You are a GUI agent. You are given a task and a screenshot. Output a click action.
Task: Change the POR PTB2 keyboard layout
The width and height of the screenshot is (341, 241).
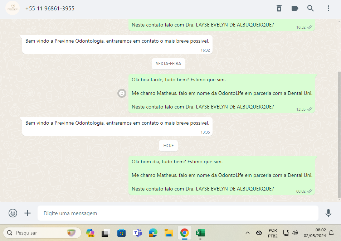coord(273,233)
